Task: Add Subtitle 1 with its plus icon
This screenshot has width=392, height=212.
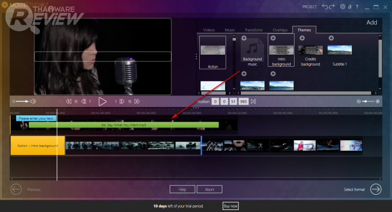Action: pos(331,38)
